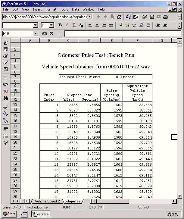This screenshot has width=184, height=219.
Task: Open URL address dropdown
Action: [90, 17]
